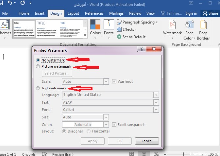This screenshot has width=220, height=156.
Task: Open the theme Fonts icon
Action: pos(109,25)
